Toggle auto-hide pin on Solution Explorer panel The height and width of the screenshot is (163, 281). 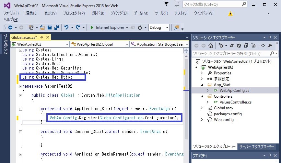pos(270,38)
